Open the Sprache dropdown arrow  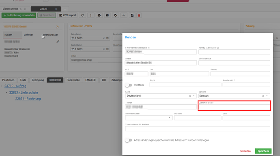click(x=267, y=96)
